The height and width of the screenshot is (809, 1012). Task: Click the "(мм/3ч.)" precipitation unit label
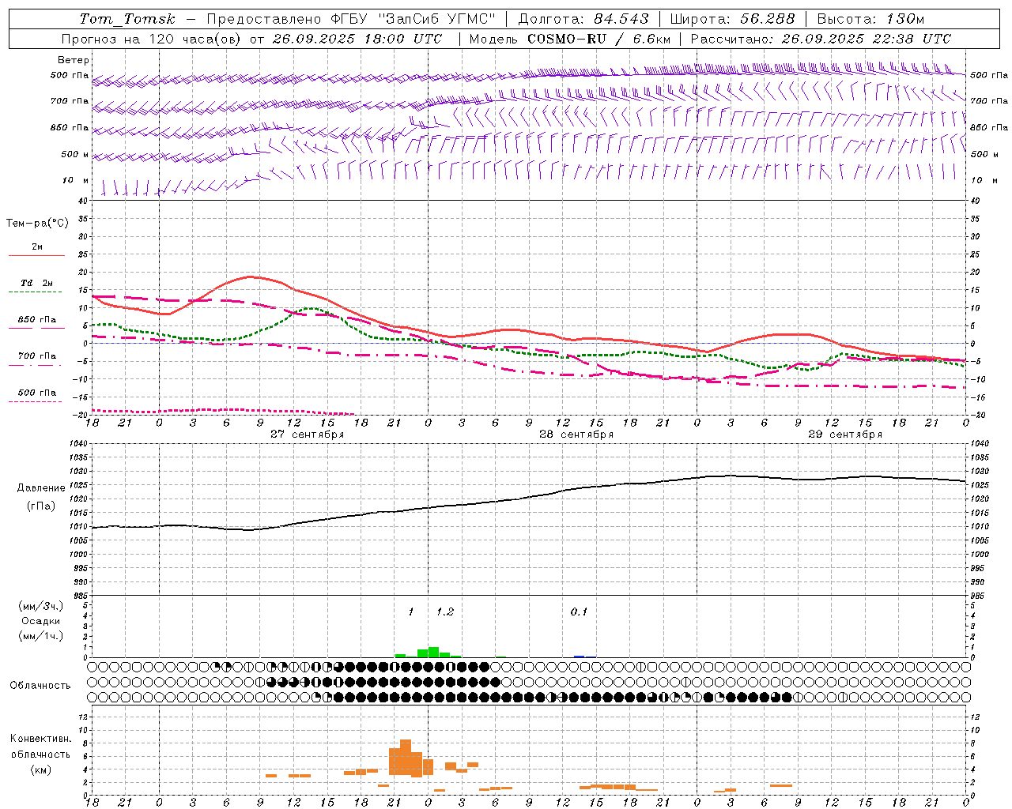pos(40,606)
